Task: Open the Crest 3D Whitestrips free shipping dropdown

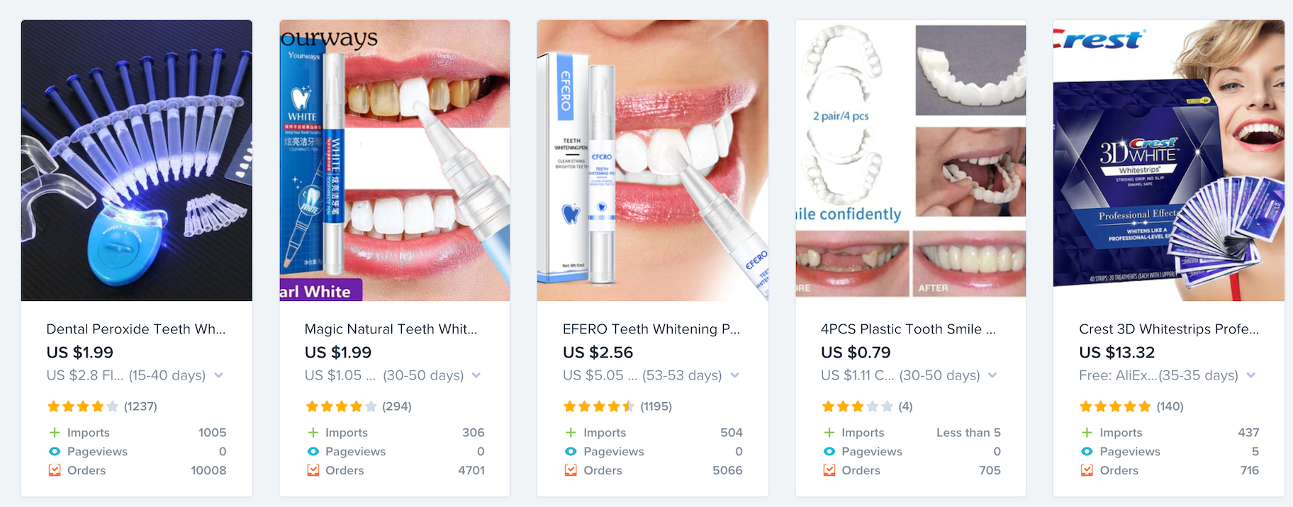Action: 1250,375
